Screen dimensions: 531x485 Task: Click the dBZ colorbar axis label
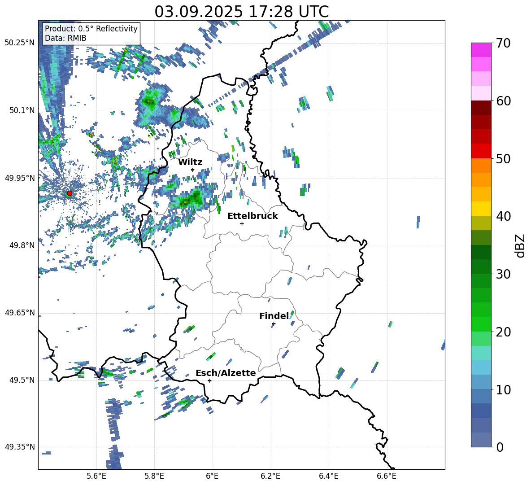pyautogui.click(x=521, y=245)
